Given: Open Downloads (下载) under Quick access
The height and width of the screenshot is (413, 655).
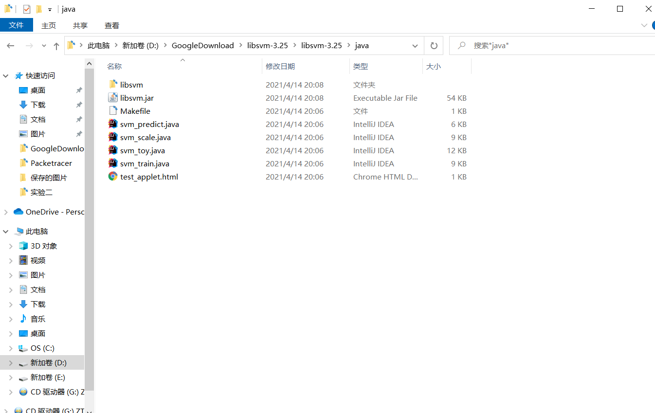Looking at the screenshot, I should [38, 105].
